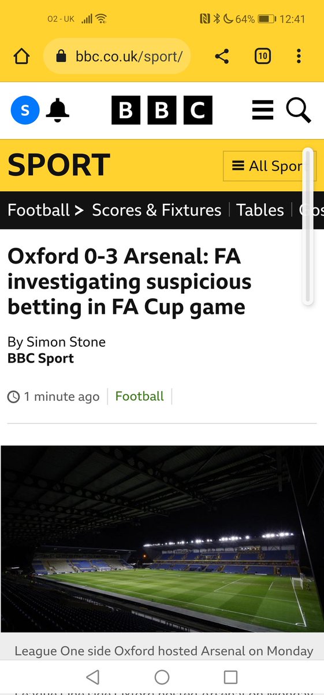The image size is (324, 695).
Task: Tap the SPORT section heading
Action: pos(58,165)
